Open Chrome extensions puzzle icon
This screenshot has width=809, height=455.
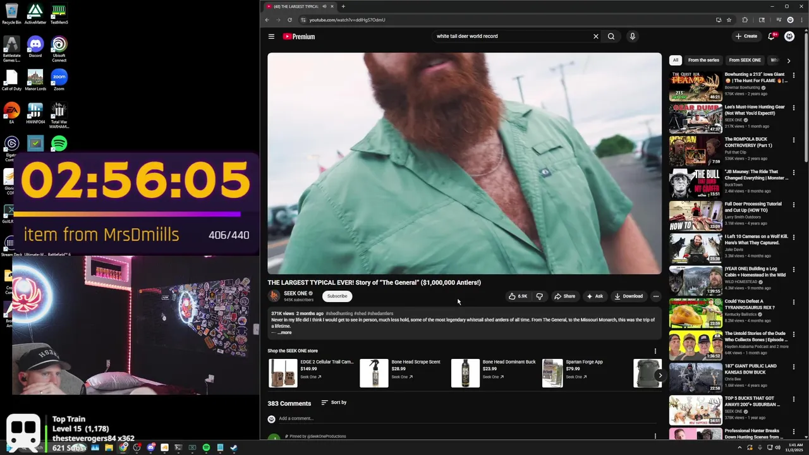pos(745,20)
